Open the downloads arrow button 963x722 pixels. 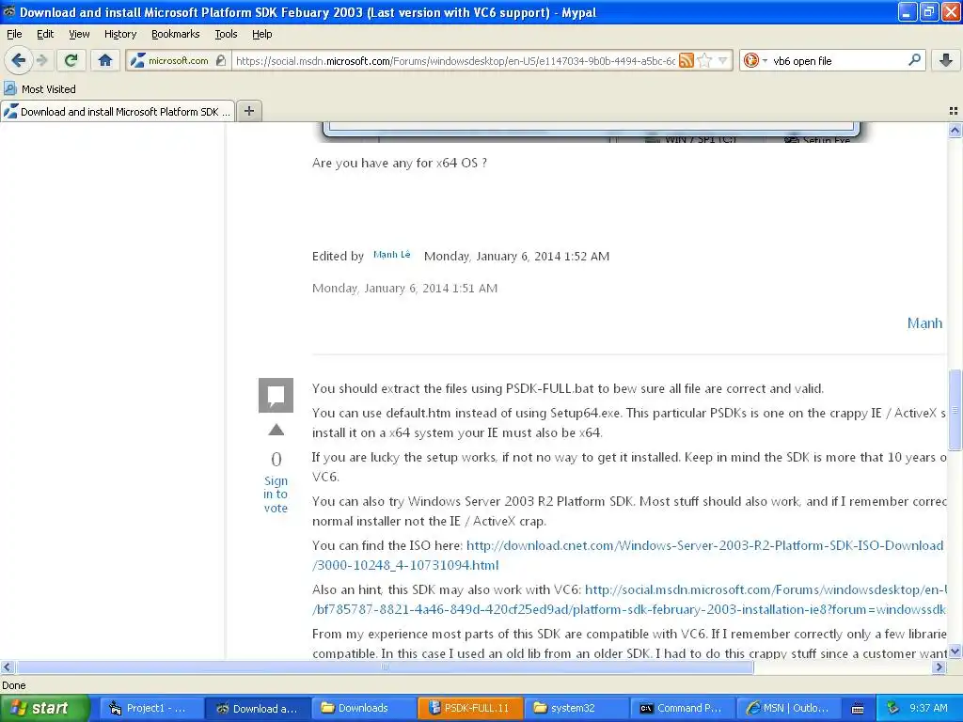tap(946, 60)
